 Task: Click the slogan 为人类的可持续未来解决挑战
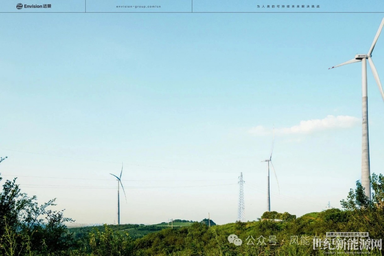pos(288,6)
